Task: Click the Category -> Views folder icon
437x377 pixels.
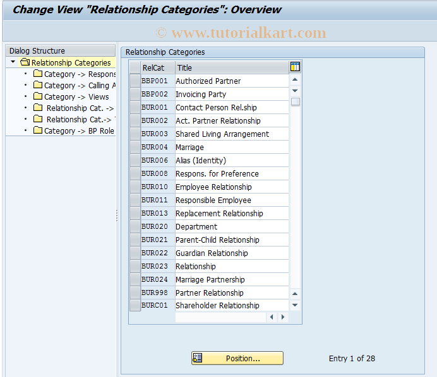Action: pyautogui.click(x=38, y=96)
